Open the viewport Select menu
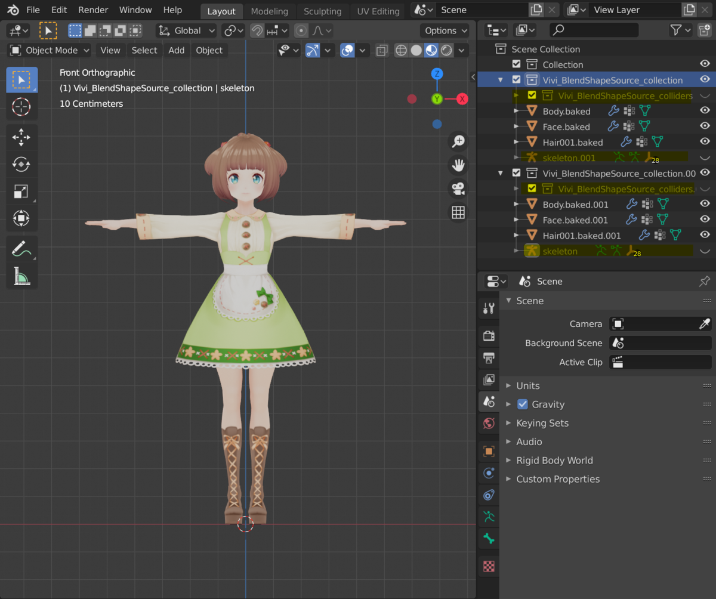Screen dimensions: 716x599 point(144,51)
